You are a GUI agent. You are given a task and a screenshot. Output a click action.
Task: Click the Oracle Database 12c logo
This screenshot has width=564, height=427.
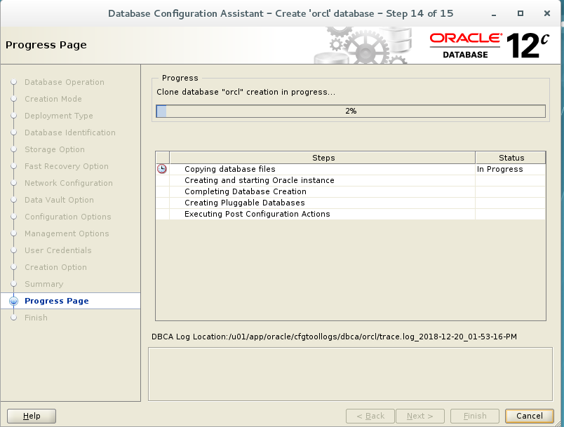coord(489,46)
